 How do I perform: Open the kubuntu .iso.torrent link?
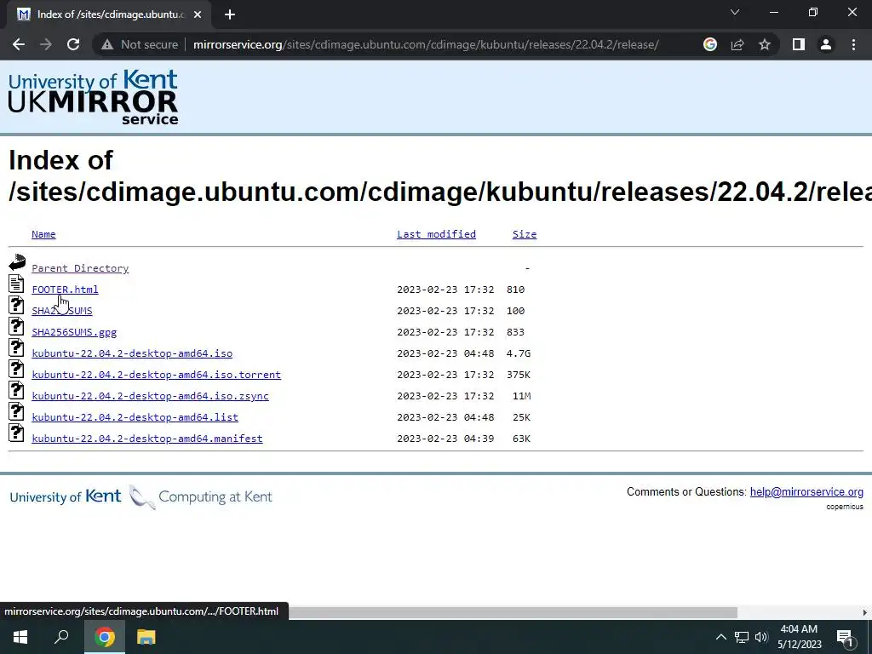(x=157, y=375)
